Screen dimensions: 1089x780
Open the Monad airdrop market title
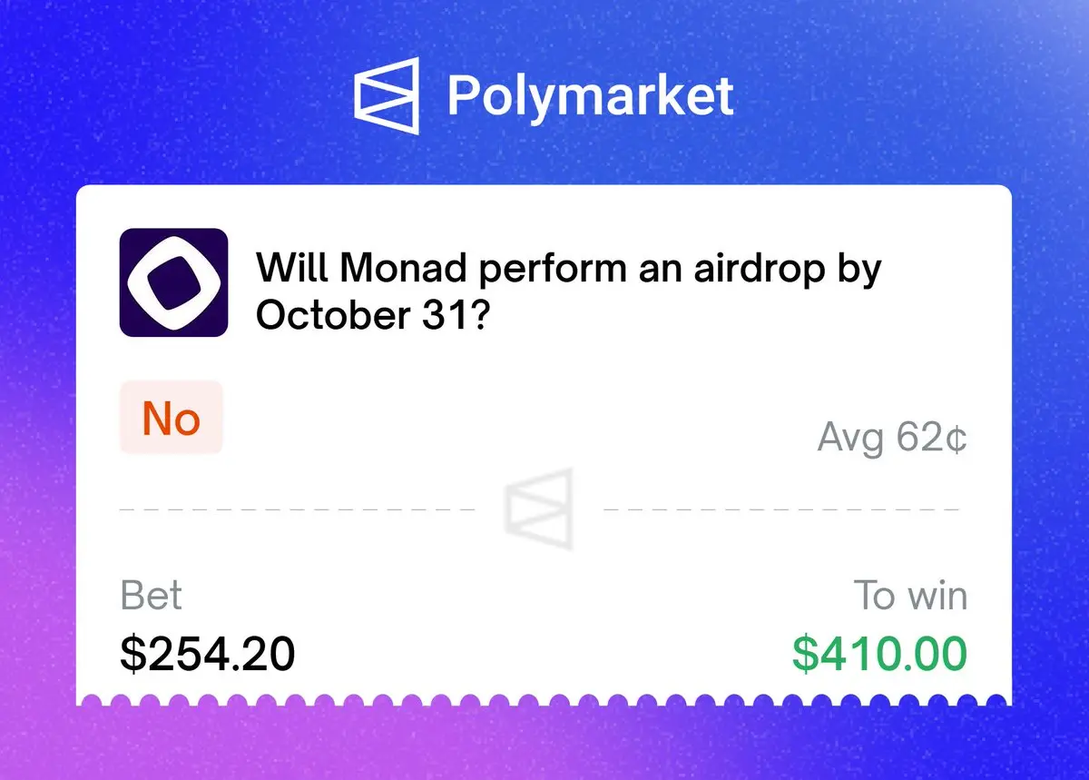(568, 291)
